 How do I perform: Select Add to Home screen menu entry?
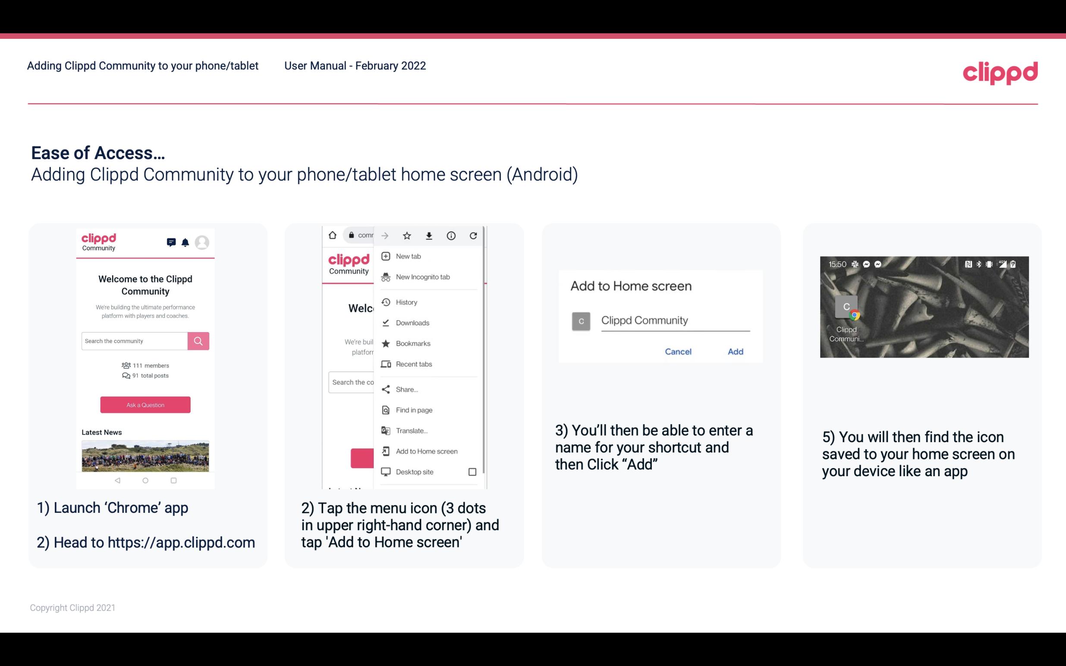pyautogui.click(x=427, y=451)
